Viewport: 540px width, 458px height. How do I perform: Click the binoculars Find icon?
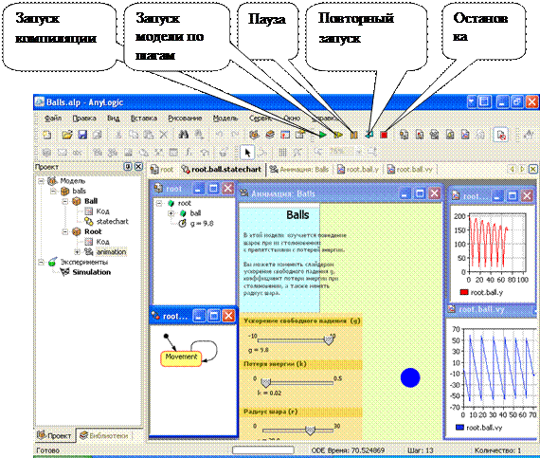183,135
